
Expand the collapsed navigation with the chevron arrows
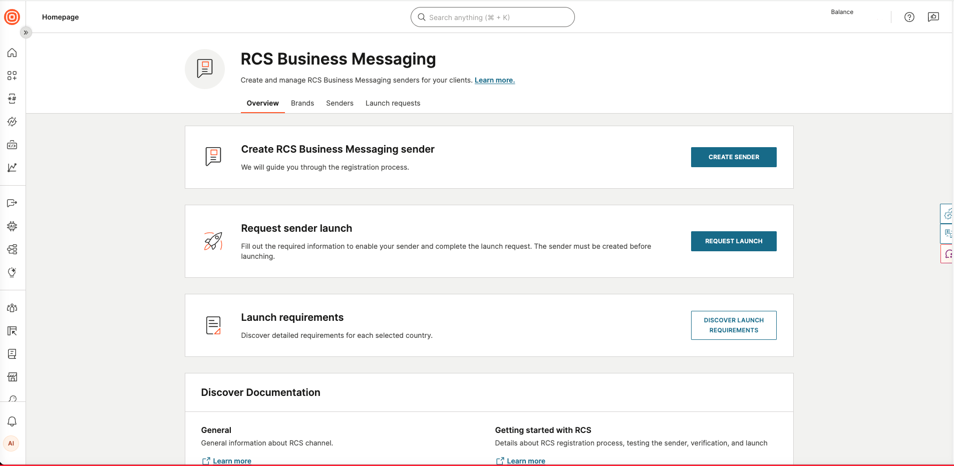(x=26, y=33)
